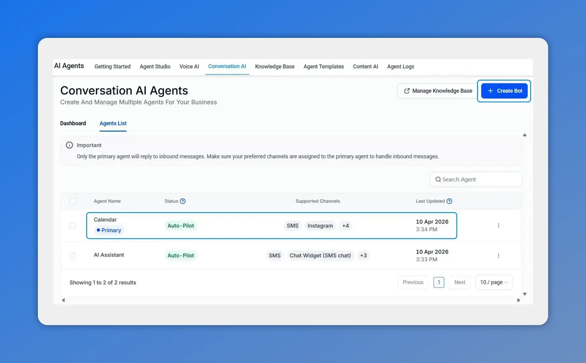The height and width of the screenshot is (363, 586).
Task: Select the Calendar agent's row checkbox
Action: tap(72, 225)
